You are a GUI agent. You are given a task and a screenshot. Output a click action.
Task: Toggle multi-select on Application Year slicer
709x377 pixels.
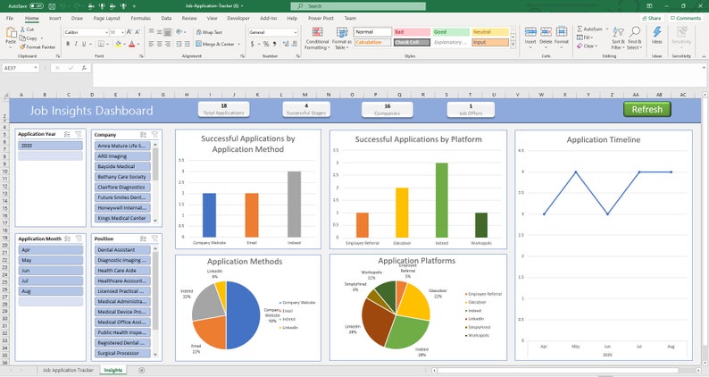click(67, 134)
